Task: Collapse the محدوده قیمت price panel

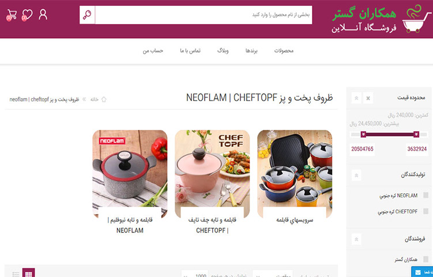Action: [x=356, y=98]
